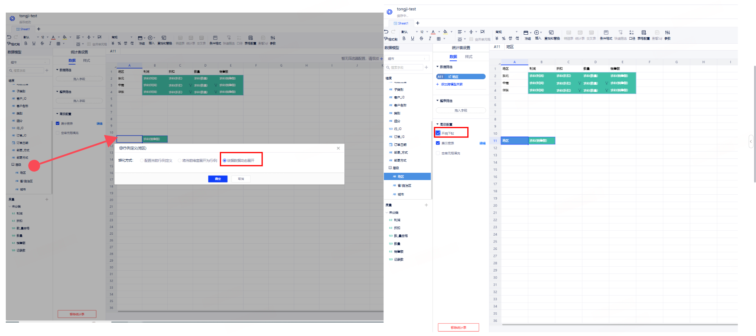
Task: Click the 添加跨模型关联 link
Action: (x=451, y=85)
